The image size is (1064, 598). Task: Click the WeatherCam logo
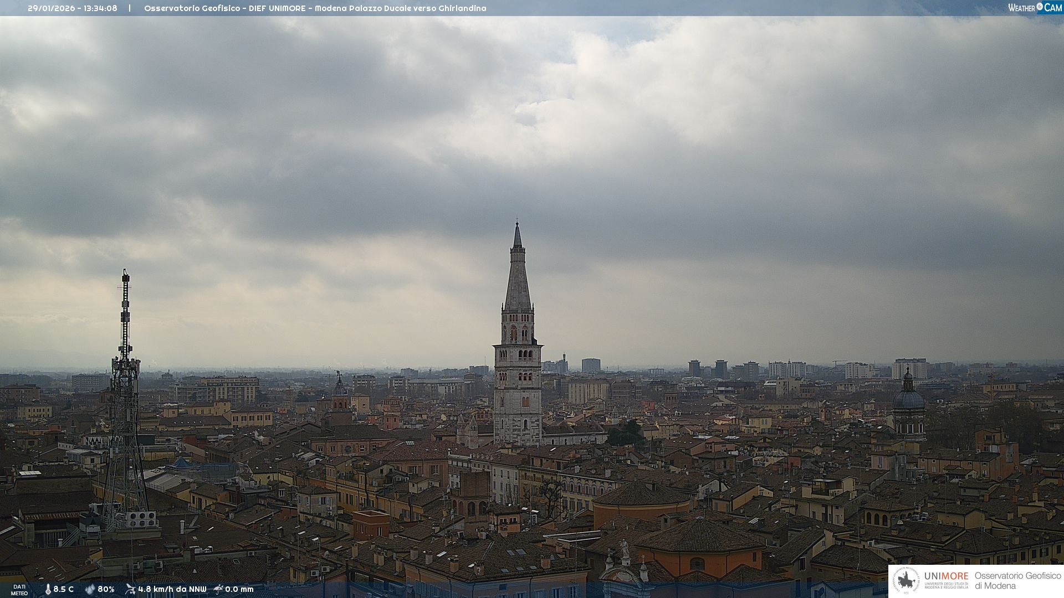point(1035,8)
